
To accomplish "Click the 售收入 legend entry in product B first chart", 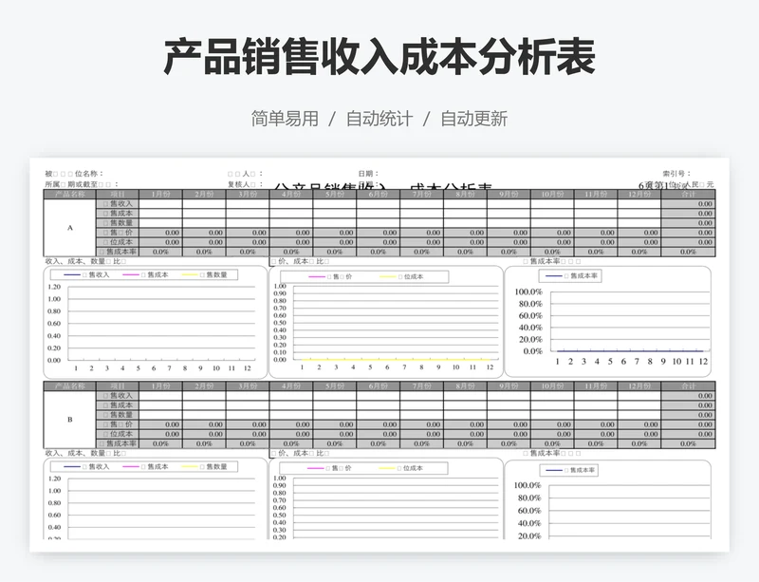I will coord(86,467).
